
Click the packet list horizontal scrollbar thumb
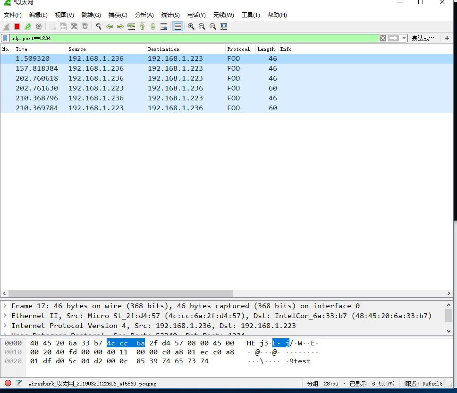[x=121, y=293]
